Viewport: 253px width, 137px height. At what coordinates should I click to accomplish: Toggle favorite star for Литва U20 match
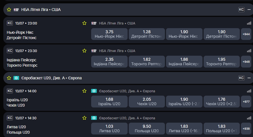84,118
